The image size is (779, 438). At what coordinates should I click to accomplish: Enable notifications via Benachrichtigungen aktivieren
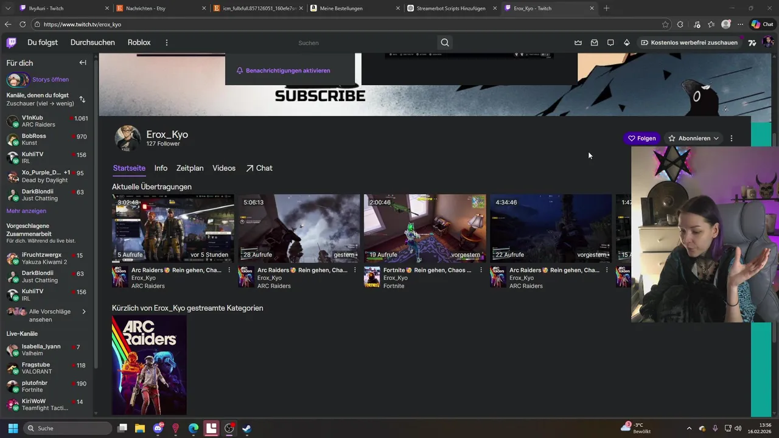click(284, 71)
